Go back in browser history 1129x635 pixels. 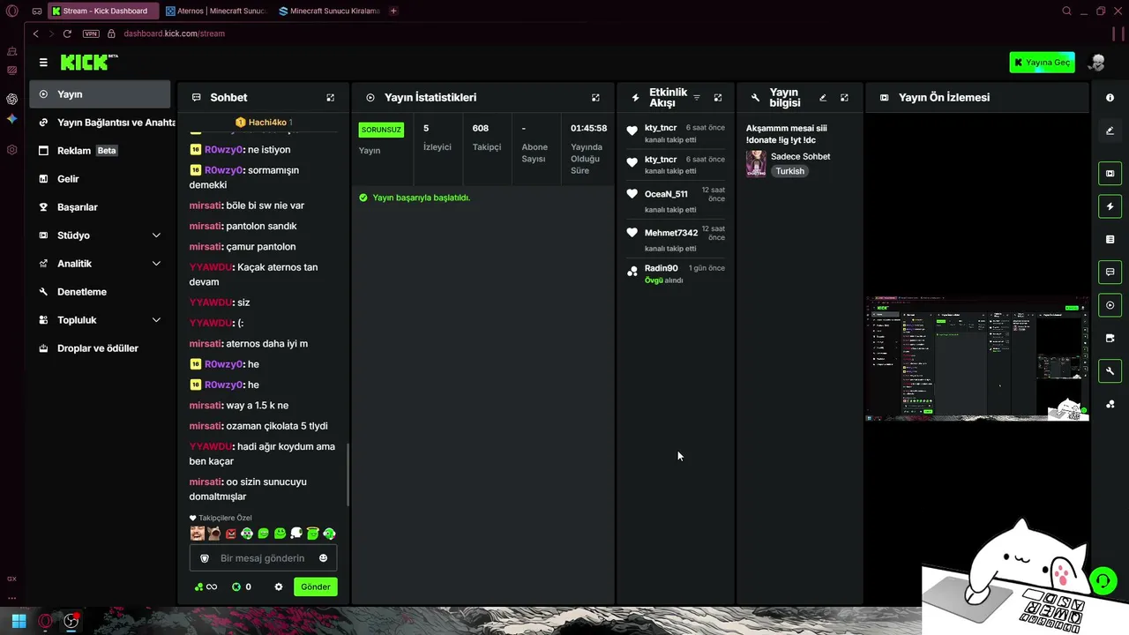[x=35, y=34]
